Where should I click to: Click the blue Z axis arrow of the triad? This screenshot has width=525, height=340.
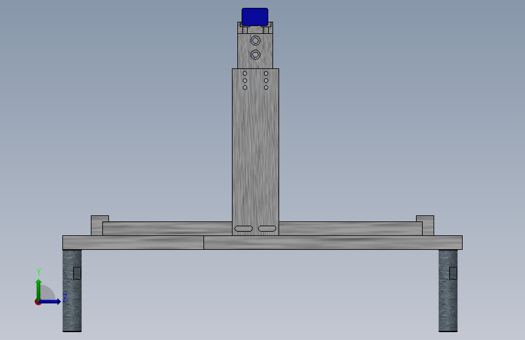[50, 302]
